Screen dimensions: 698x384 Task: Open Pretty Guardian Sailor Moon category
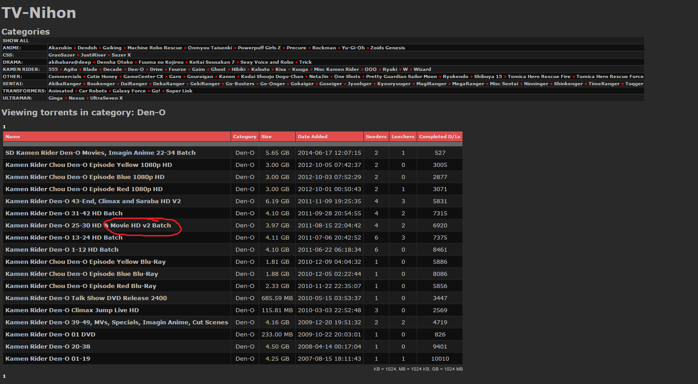401,77
